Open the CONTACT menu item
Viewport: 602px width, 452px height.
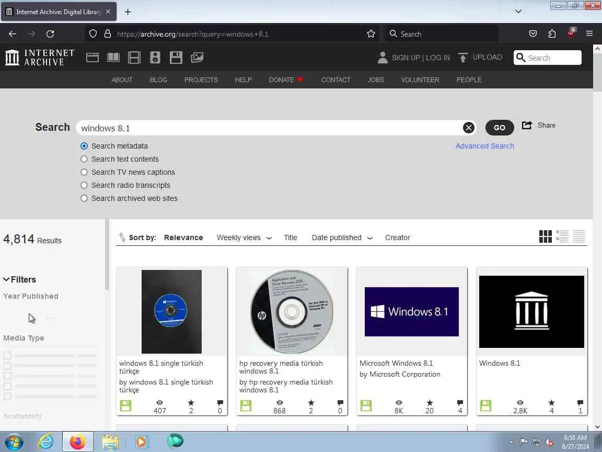(336, 80)
